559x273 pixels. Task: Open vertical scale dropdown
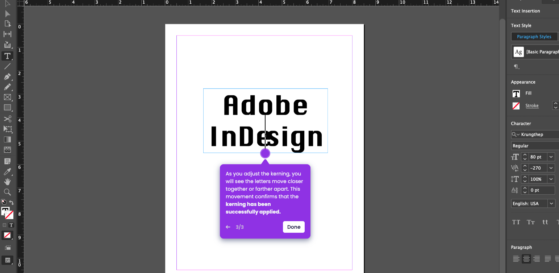tap(551, 179)
